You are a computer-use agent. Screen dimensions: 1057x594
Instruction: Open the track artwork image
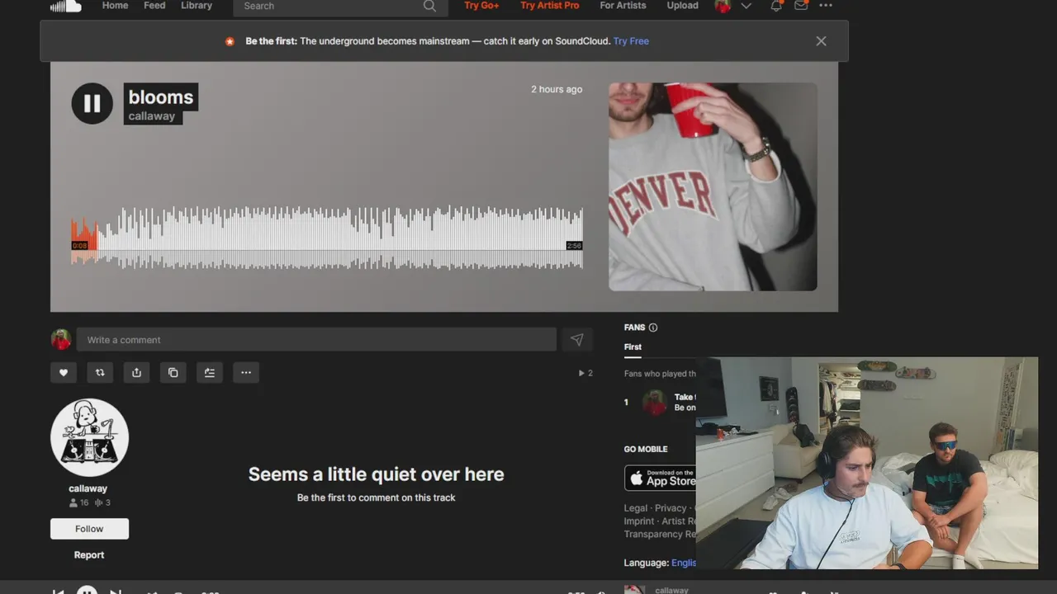(x=713, y=186)
